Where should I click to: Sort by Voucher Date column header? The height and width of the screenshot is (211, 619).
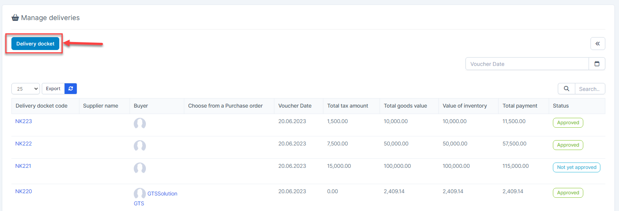click(295, 106)
